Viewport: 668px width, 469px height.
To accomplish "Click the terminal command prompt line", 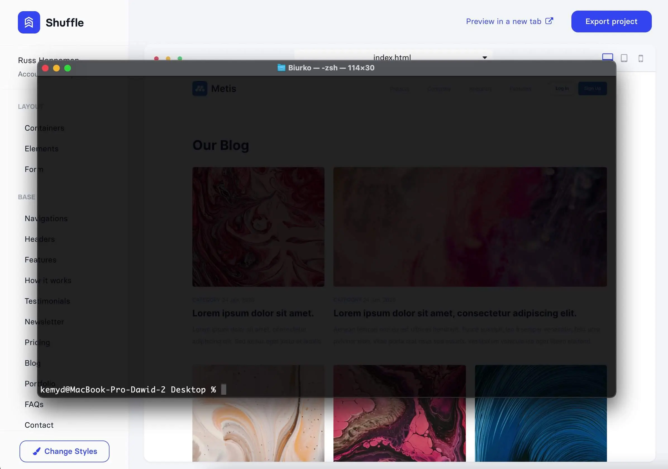I will coord(128,390).
